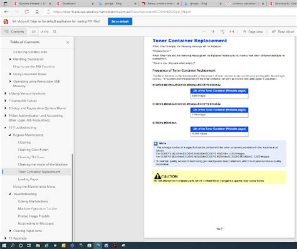The height and width of the screenshot is (249, 297).
Task: Collapse the 10 Troubleshooting chapter
Action: tap(5, 127)
